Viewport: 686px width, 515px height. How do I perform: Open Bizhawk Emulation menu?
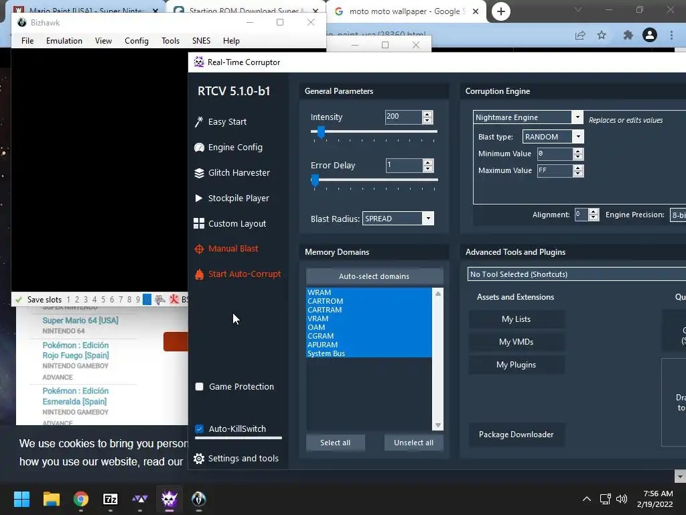[x=64, y=41]
